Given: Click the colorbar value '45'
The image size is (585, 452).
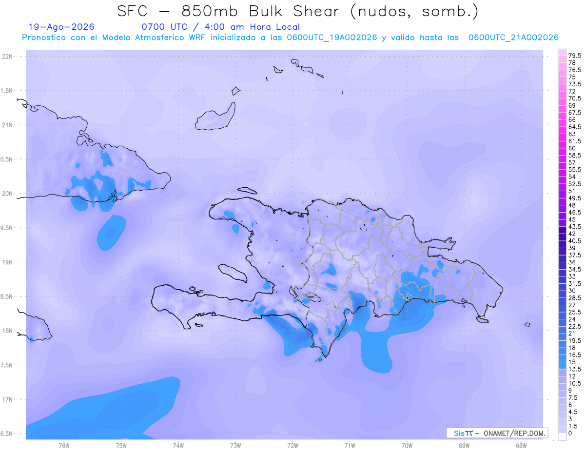Looking at the screenshot, I should [572, 219].
